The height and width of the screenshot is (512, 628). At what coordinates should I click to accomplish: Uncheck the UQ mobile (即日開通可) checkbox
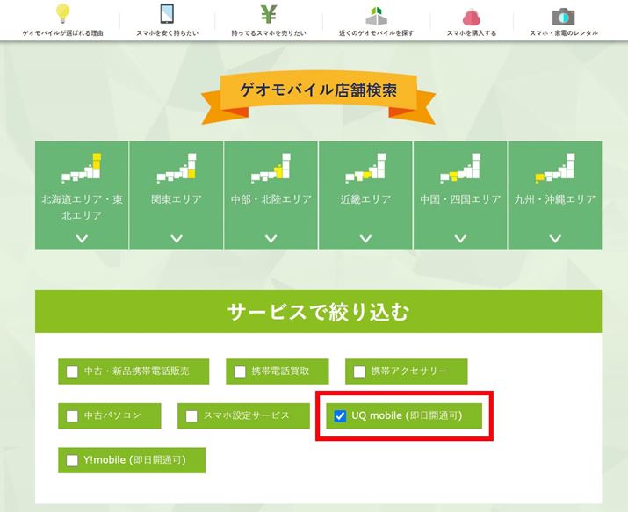[x=340, y=416]
